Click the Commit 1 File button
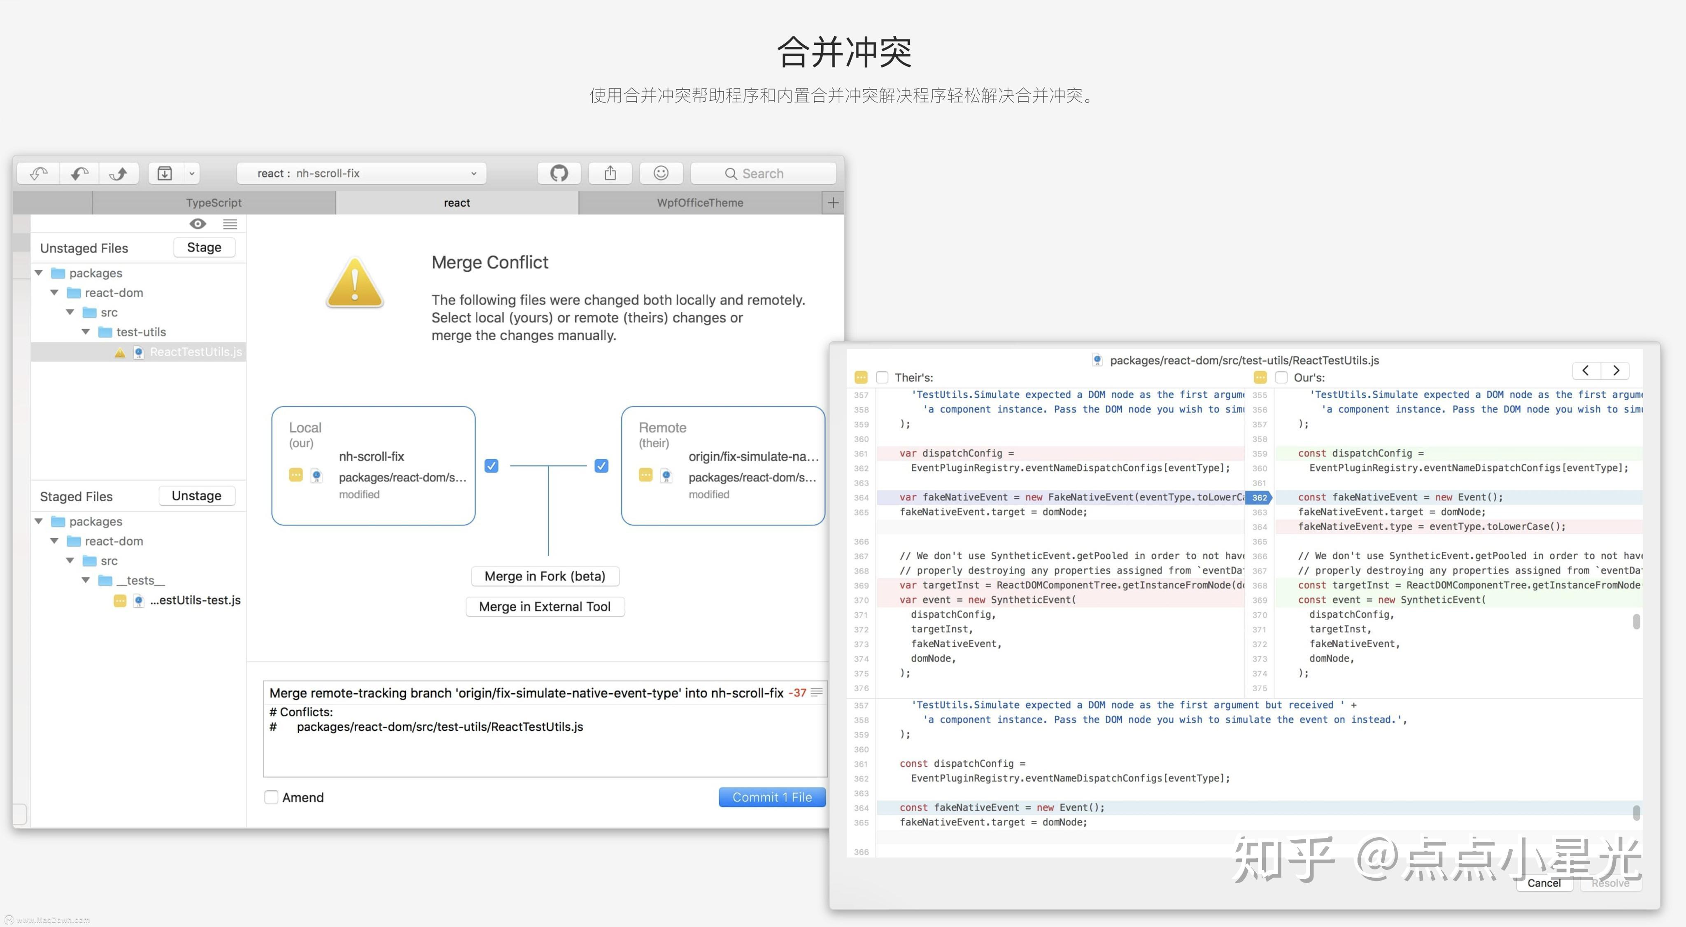The image size is (1686, 927). [772, 797]
